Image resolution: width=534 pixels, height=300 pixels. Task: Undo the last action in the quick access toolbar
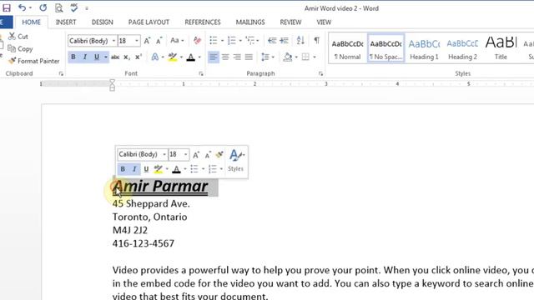pyautogui.click(x=23, y=7)
